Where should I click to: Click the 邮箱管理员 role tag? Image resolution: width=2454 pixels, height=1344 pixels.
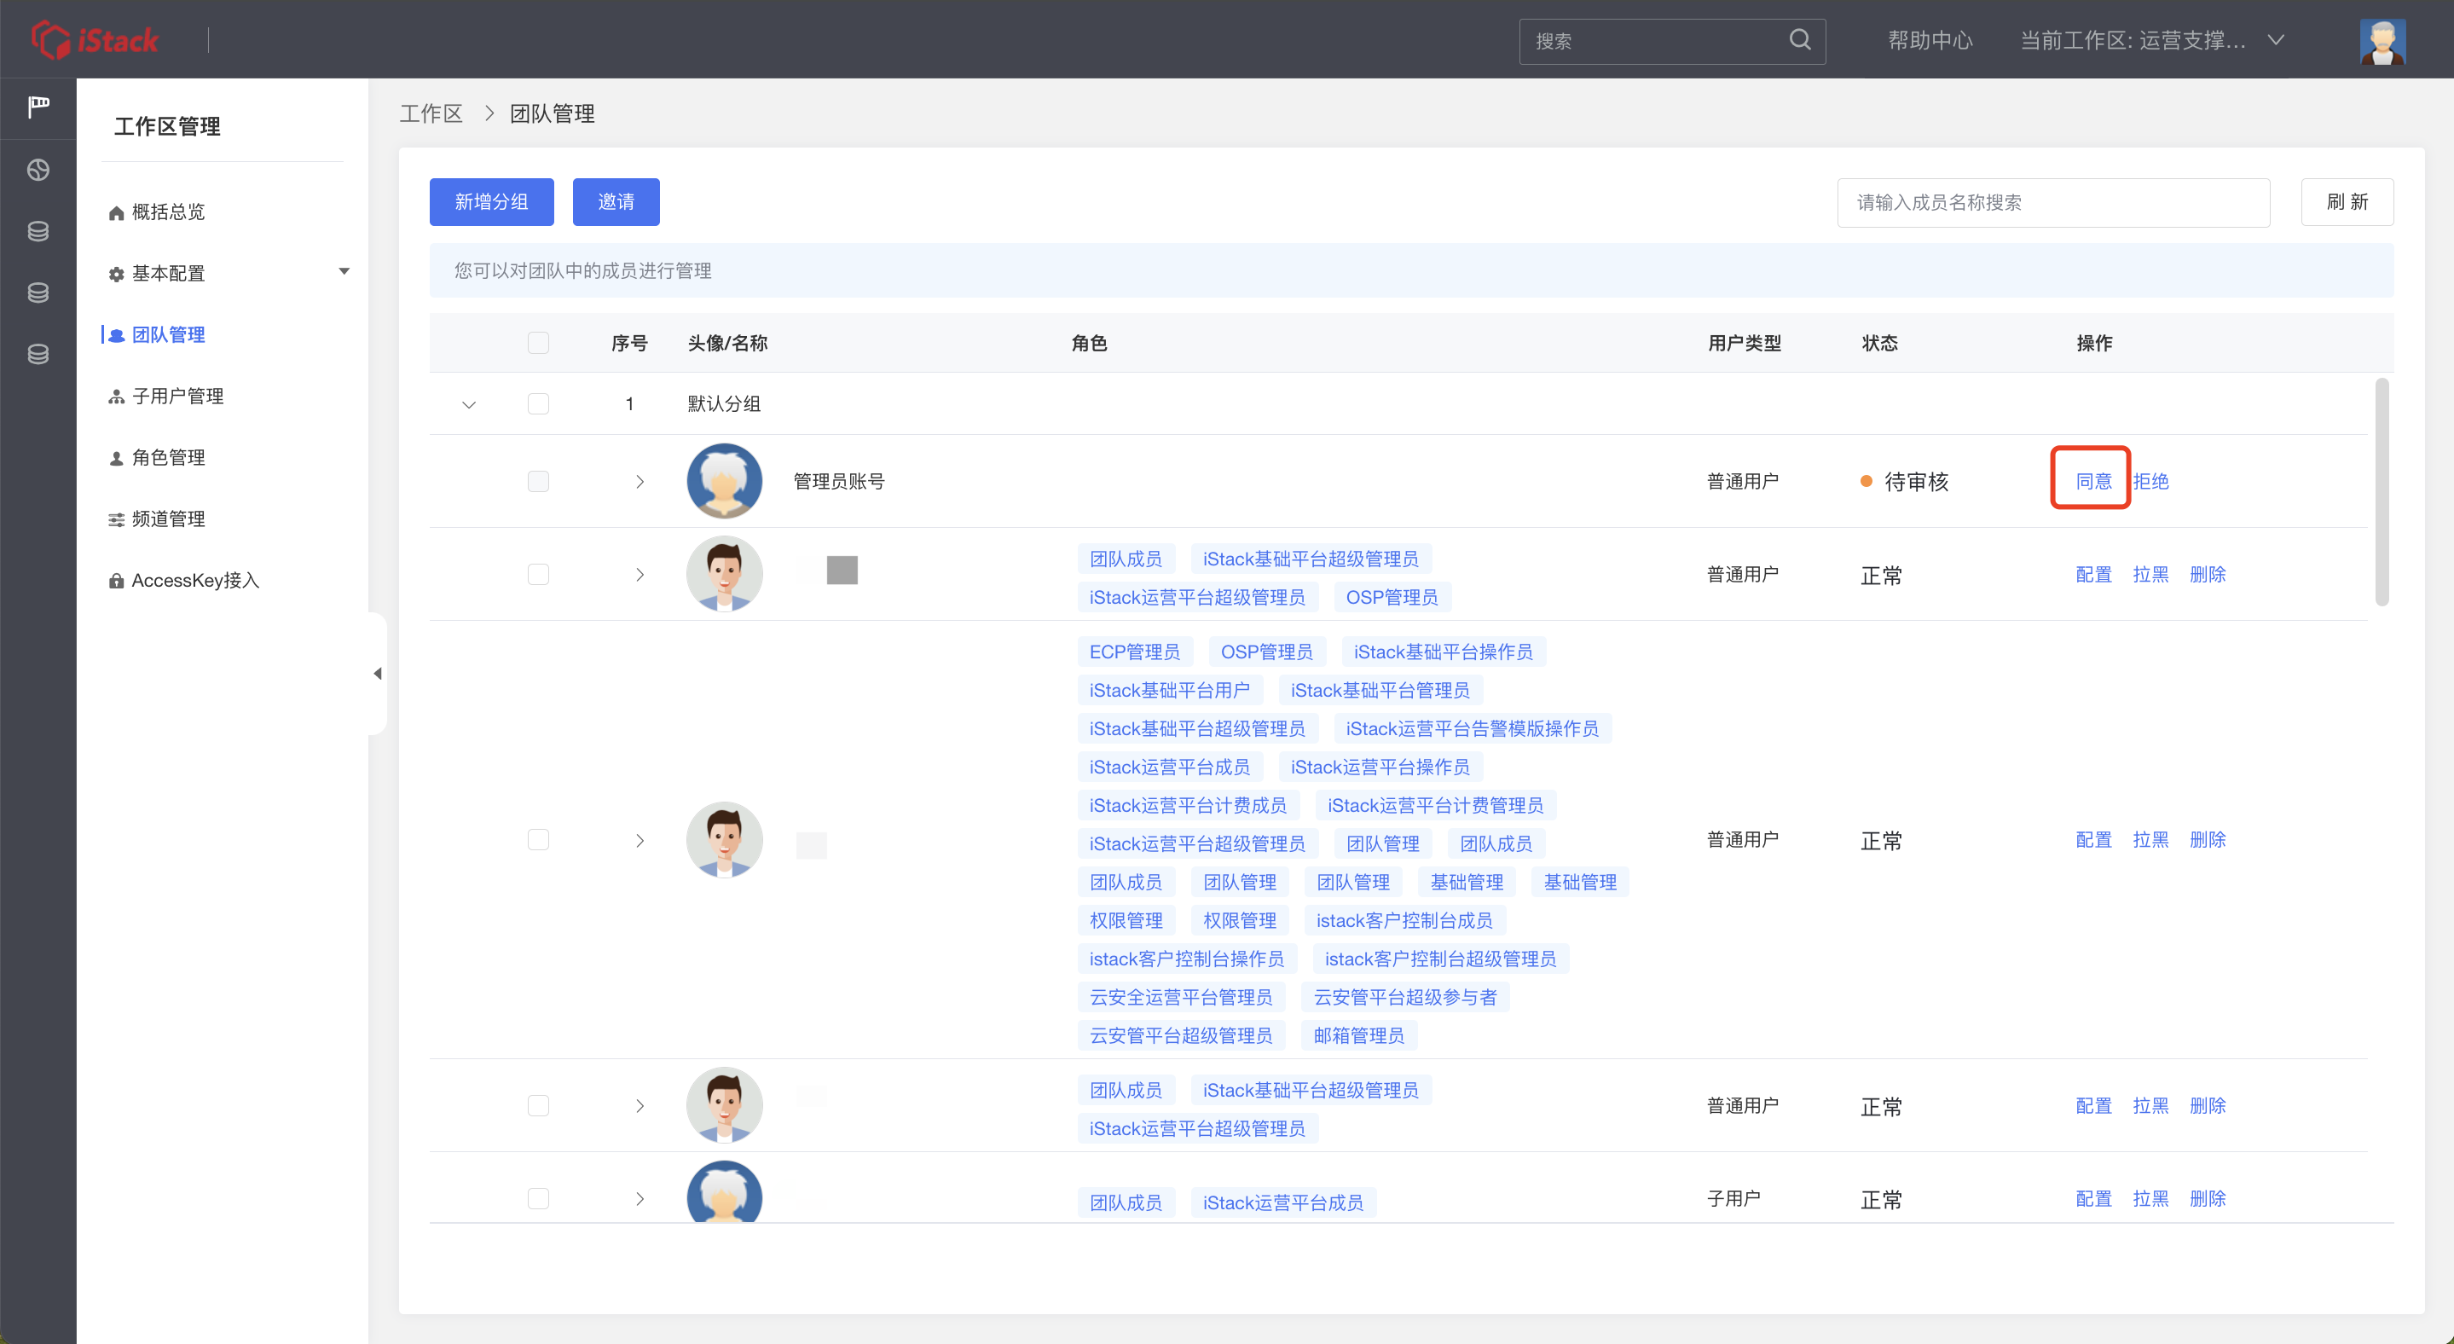click(x=1358, y=1036)
